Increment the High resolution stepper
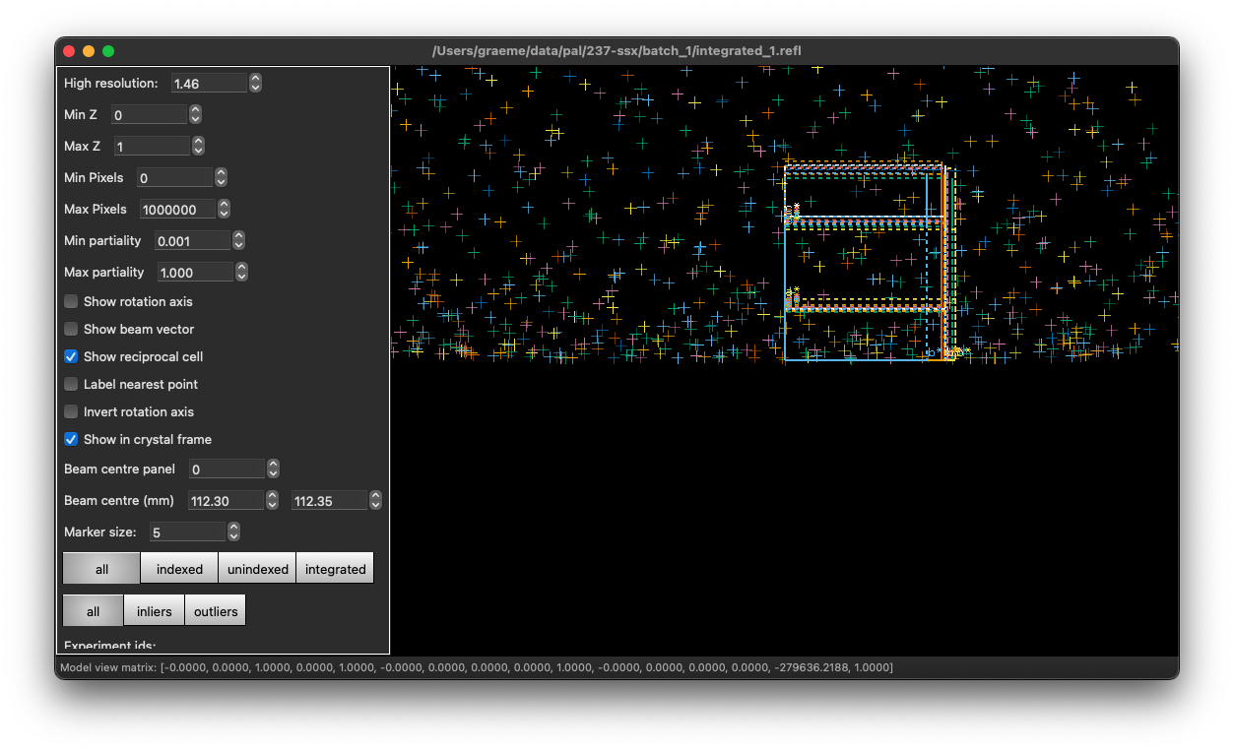 [254, 78]
